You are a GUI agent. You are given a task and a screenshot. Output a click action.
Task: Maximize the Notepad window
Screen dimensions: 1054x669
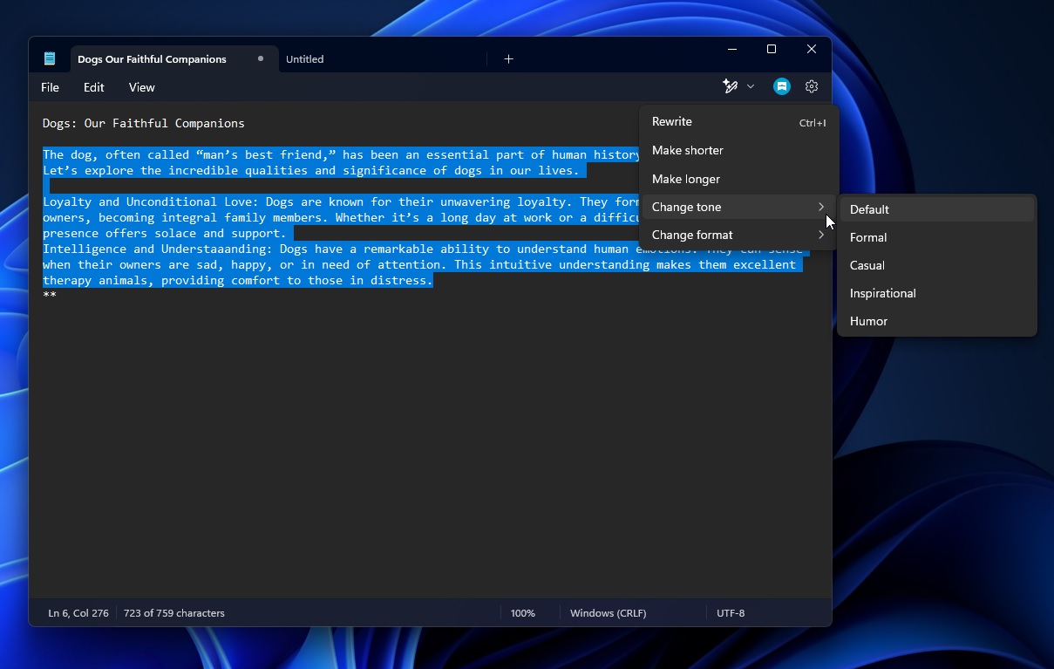point(772,50)
